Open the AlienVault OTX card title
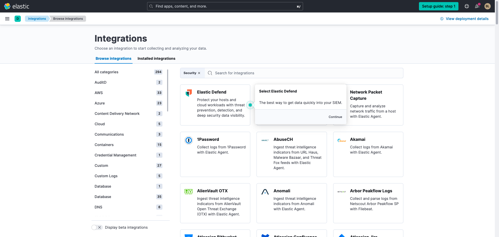 point(212,191)
